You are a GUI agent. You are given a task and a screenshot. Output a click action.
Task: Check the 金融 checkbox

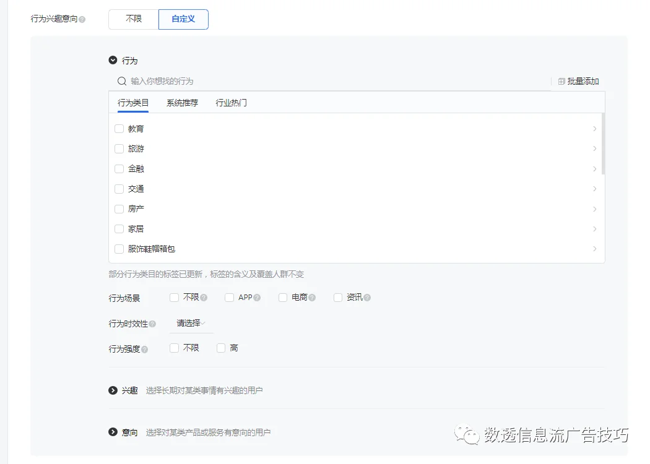[119, 169]
